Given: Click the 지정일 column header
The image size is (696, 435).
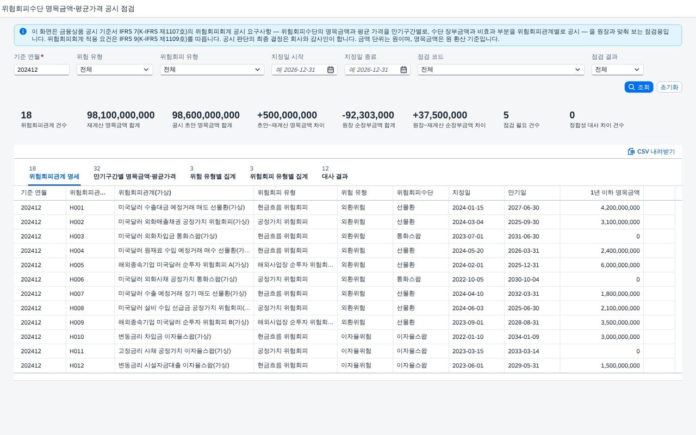Looking at the screenshot, I should 476,192.
